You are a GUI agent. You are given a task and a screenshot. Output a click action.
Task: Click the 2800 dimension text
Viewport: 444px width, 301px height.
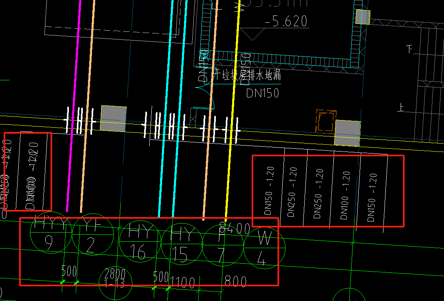pos(115,274)
